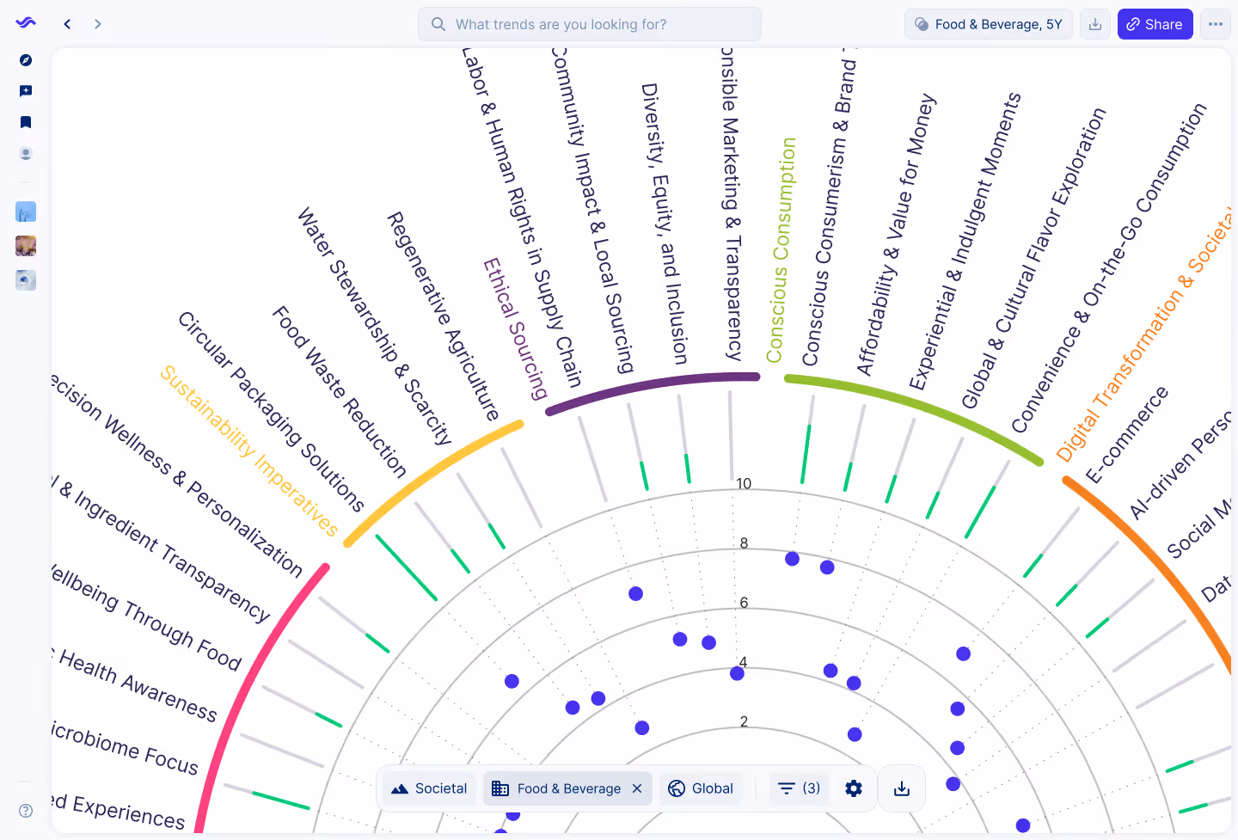Select the Conscious Consumption category label

(x=781, y=250)
